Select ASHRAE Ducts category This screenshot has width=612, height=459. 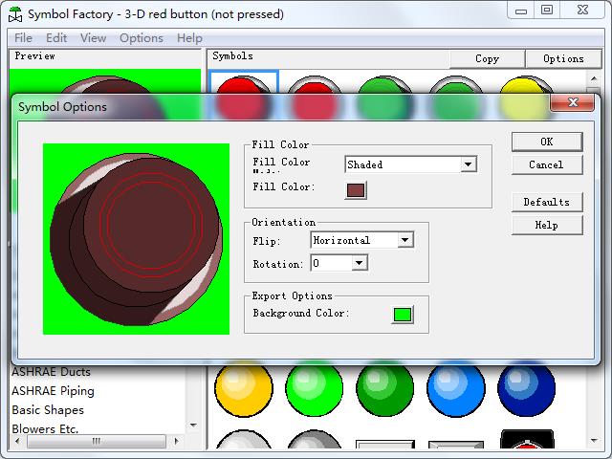coord(51,372)
